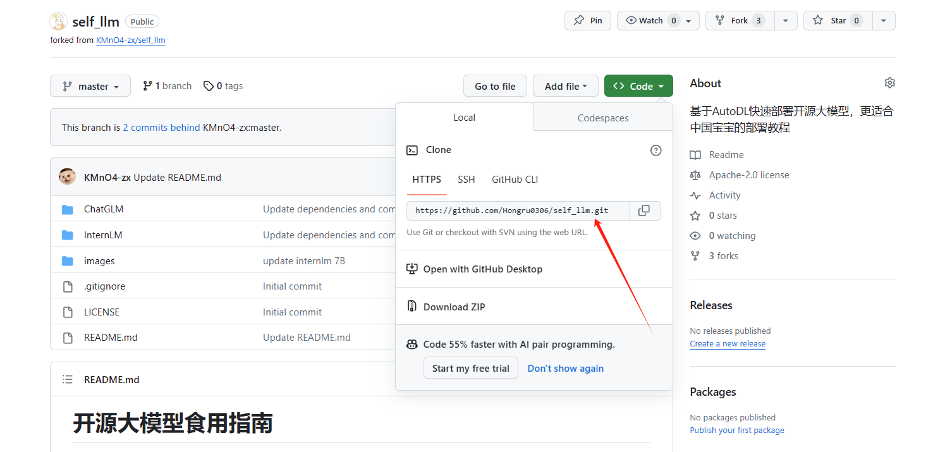The height and width of the screenshot is (452, 933).
Task: Open the About settings gear icon
Action: tap(890, 83)
